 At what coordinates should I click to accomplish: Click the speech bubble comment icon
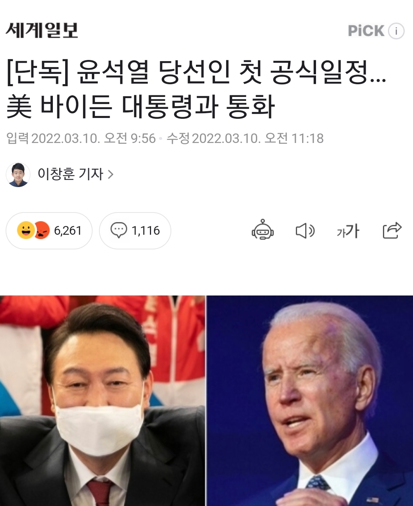point(118,230)
